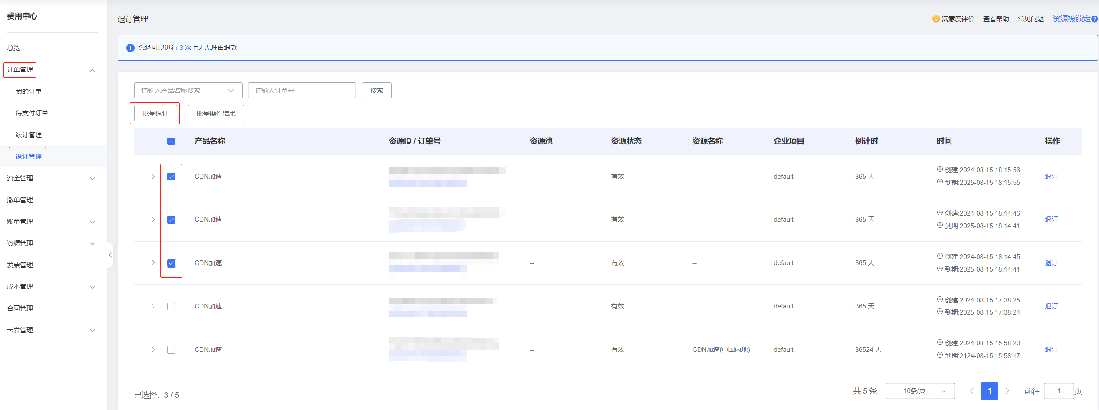
Task: Open the 查看帮助 link
Action: 996,19
